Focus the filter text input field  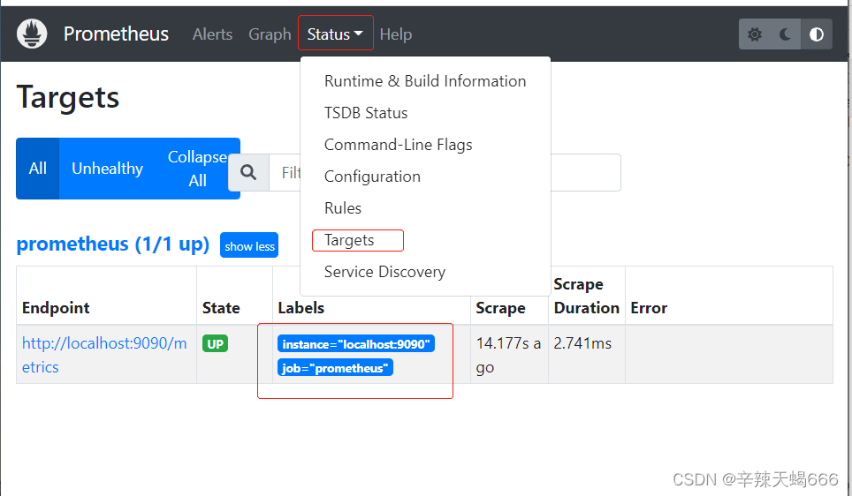(x=445, y=173)
